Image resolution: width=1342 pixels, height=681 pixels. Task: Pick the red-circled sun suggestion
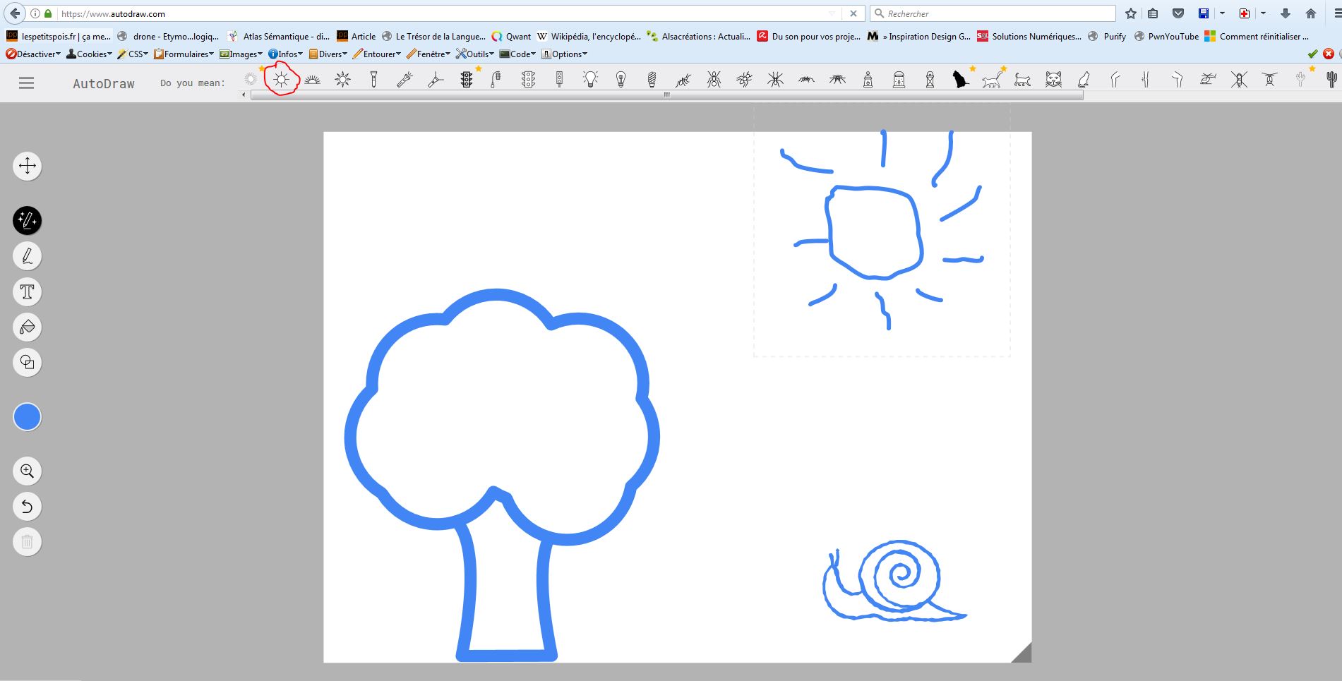point(282,80)
